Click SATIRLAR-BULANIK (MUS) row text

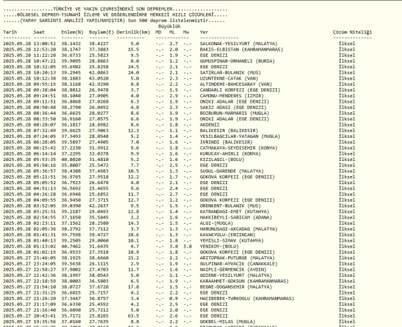(231, 73)
